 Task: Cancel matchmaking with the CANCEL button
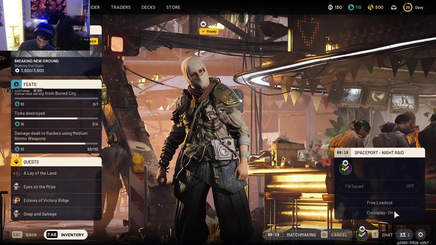click(x=334, y=235)
